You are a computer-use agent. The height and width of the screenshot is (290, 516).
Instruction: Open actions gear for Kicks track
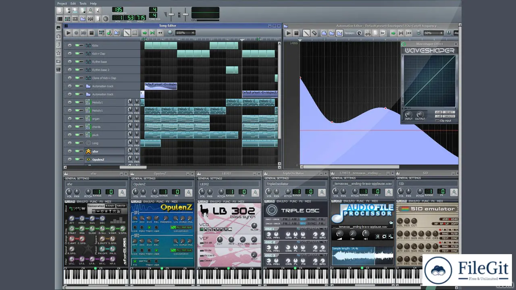pyautogui.click(x=69, y=45)
